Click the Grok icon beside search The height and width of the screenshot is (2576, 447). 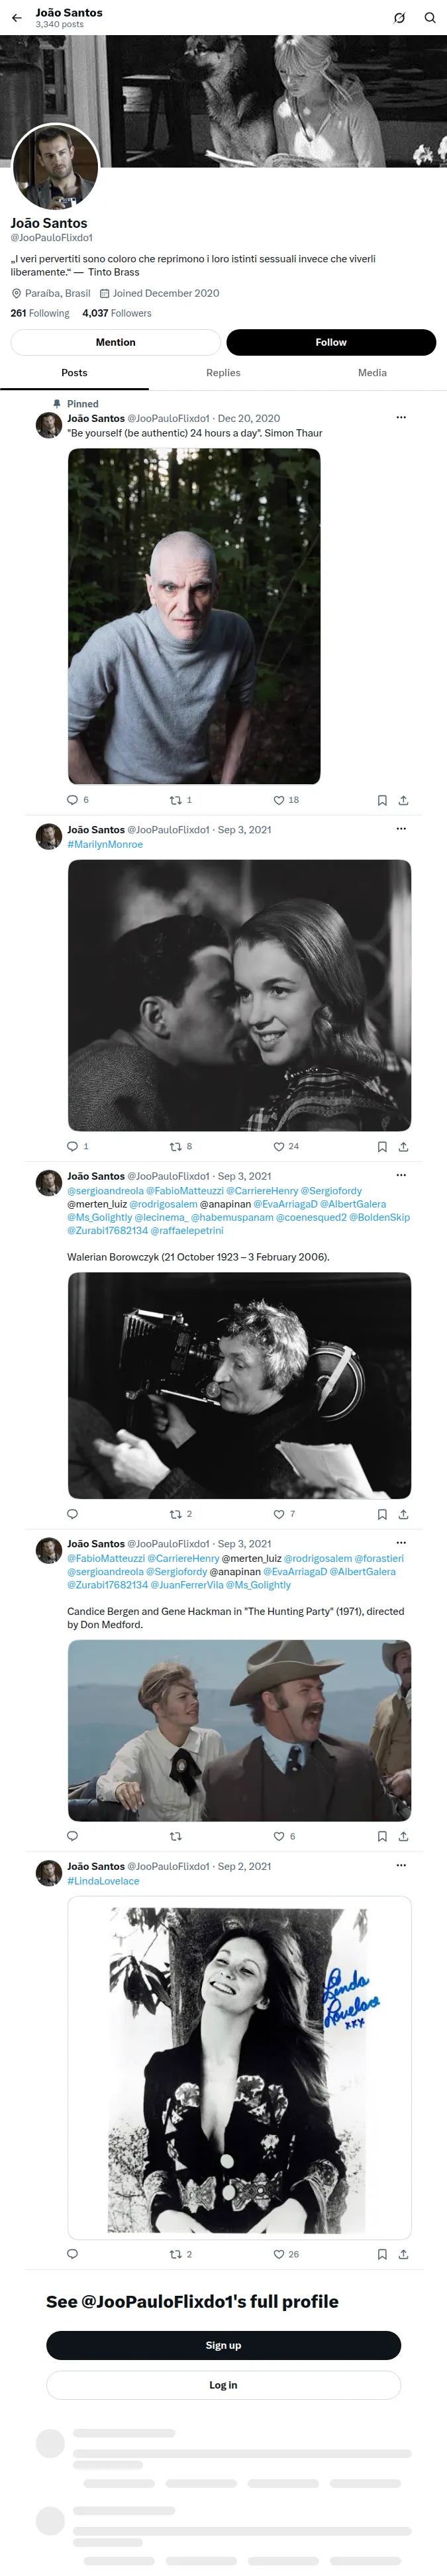[x=399, y=18]
